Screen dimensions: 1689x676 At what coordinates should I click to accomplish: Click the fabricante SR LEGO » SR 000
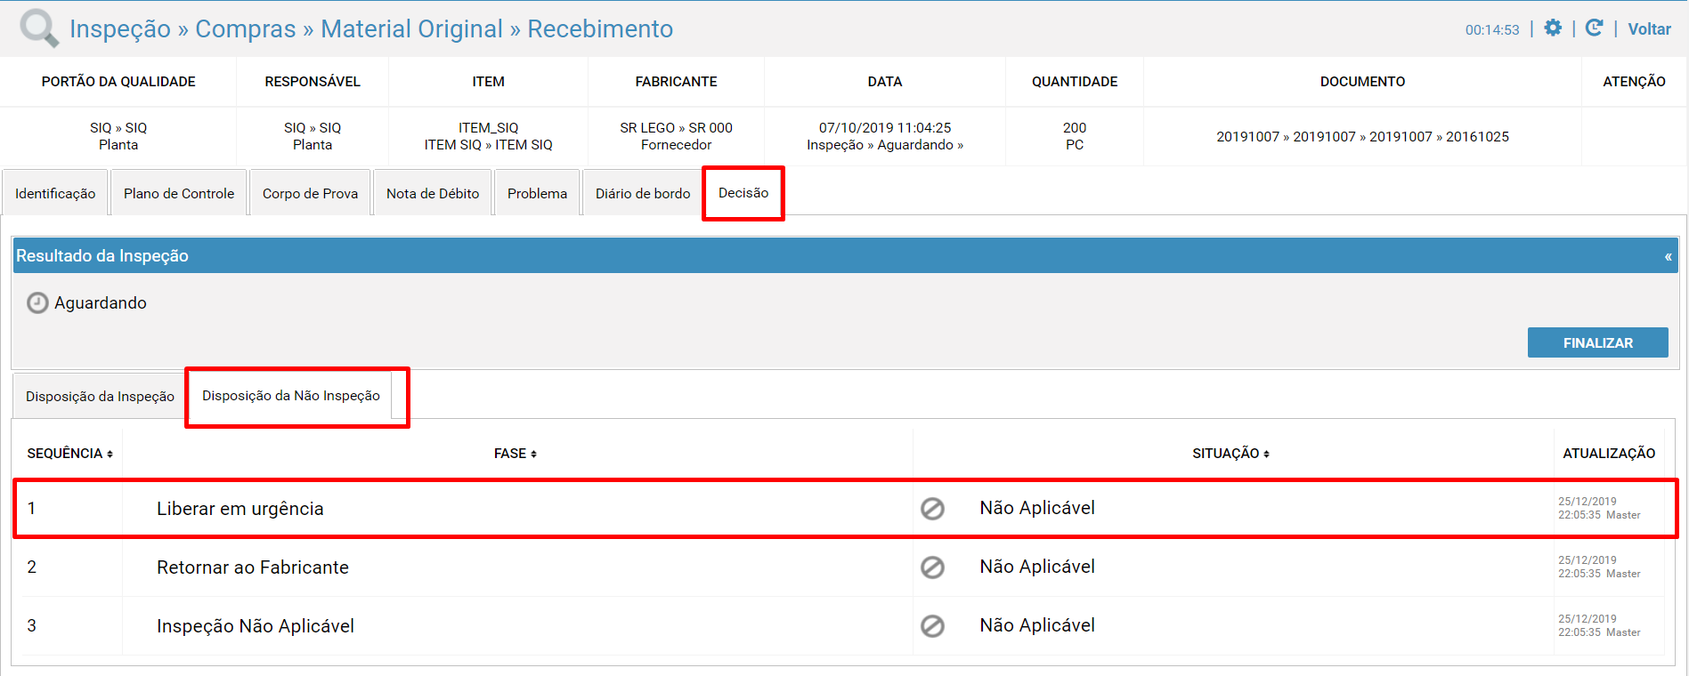(x=676, y=127)
